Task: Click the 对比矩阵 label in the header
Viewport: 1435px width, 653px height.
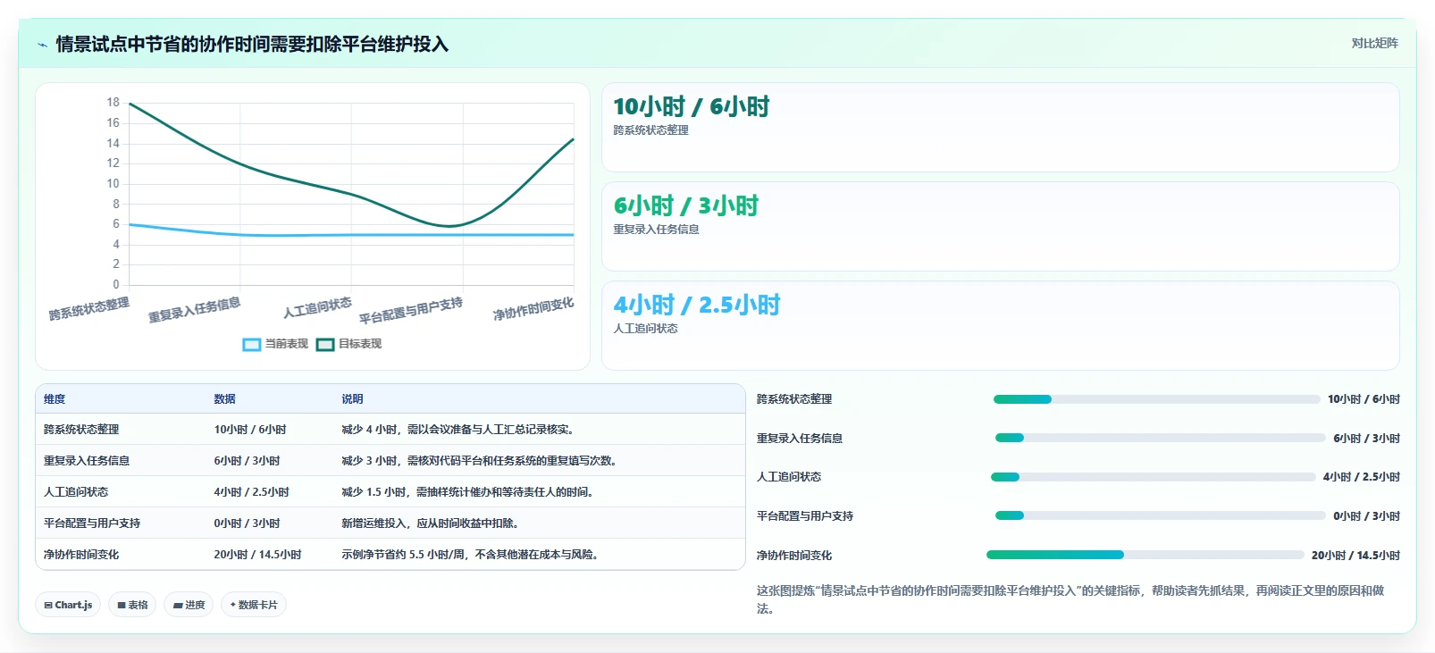Action: (1374, 43)
